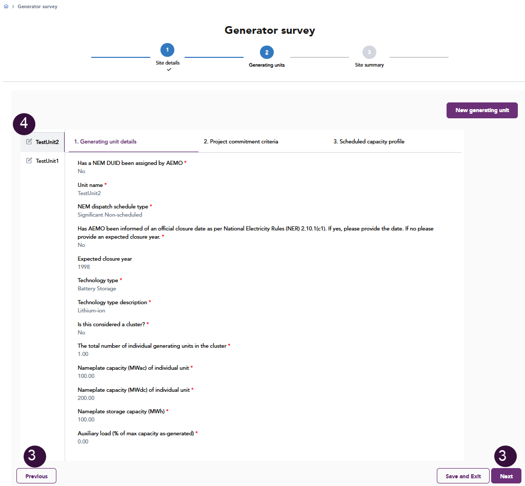Click the edit icon beside TestUnit1
Screen dimensions: 525x486
(x=29, y=161)
